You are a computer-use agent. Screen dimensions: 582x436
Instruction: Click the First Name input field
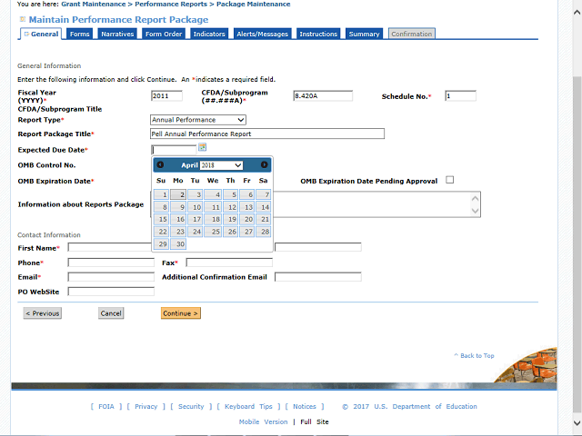click(x=109, y=247)
